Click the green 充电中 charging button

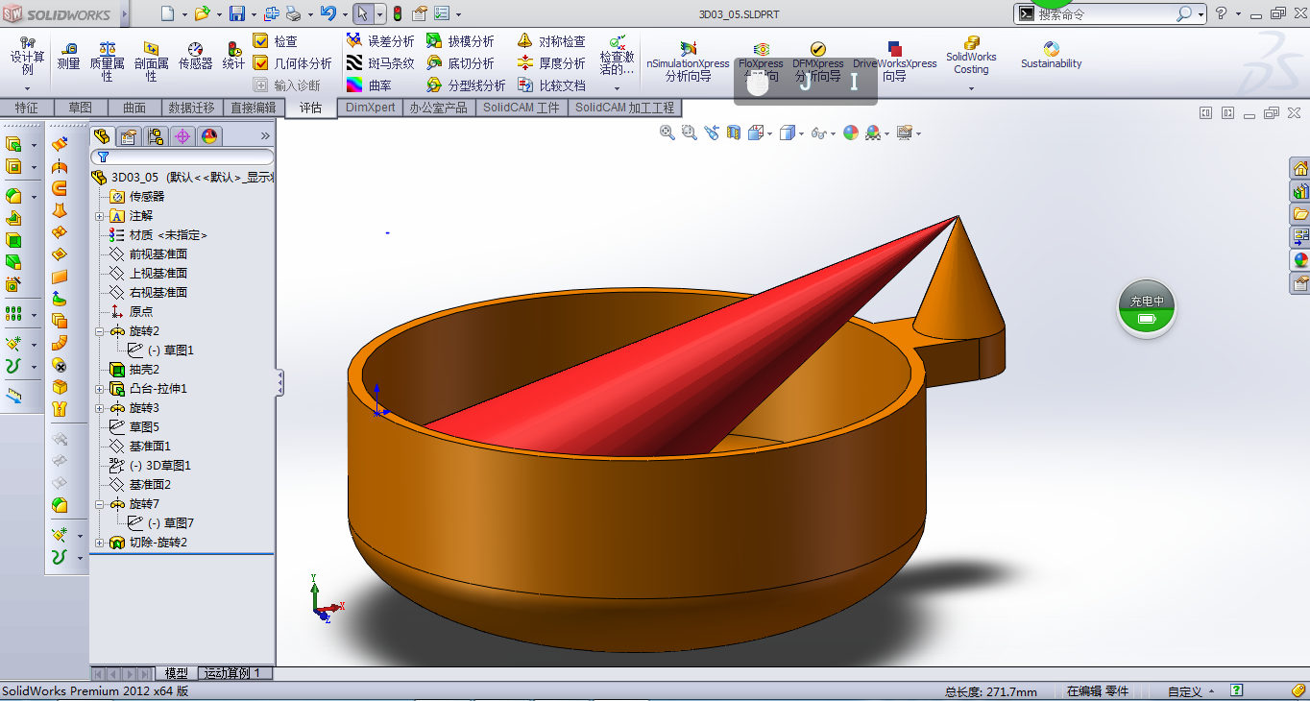1147,309
